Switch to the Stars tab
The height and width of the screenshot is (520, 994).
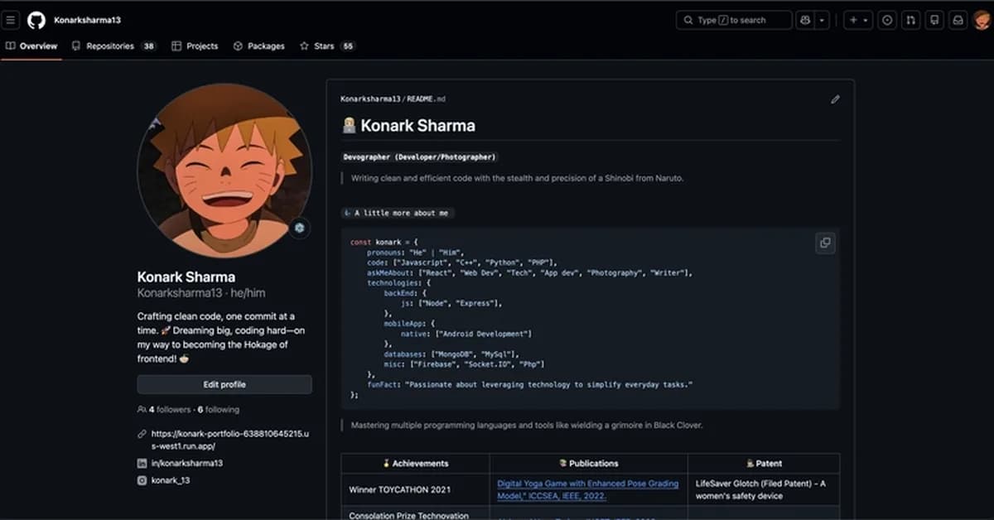(x=327, y=46)
